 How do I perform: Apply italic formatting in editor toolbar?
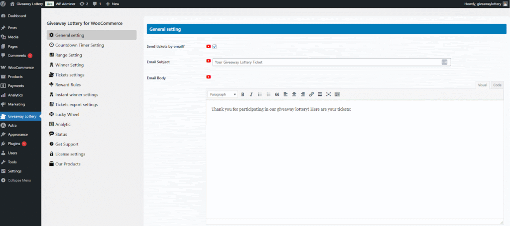point(251,94)
